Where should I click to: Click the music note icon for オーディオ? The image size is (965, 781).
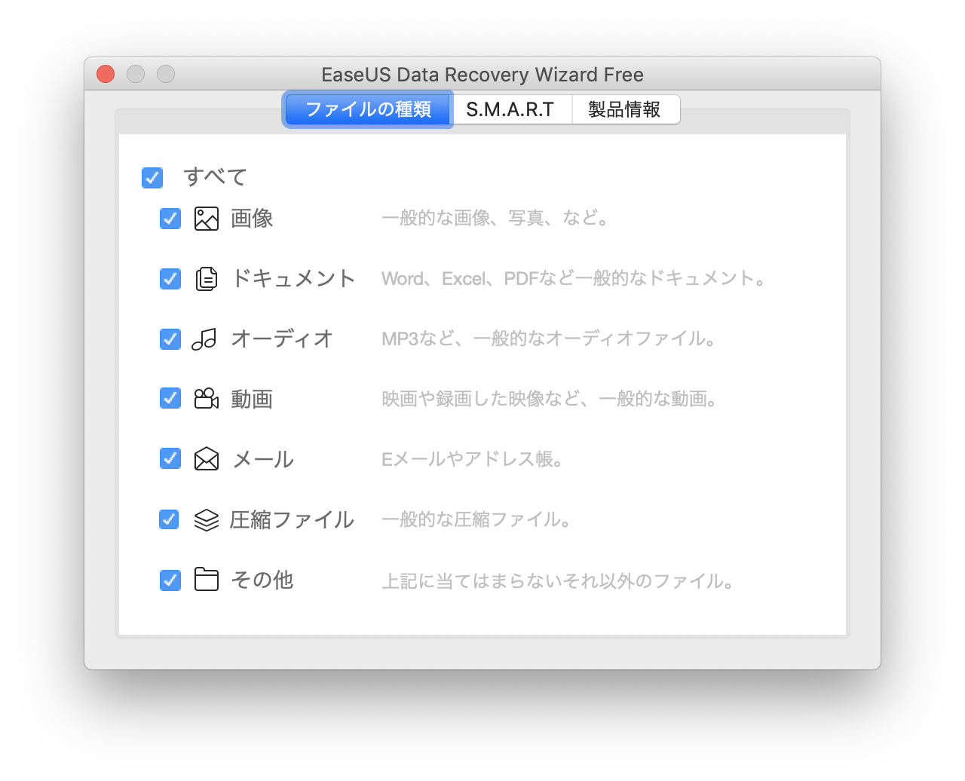[204, 339]
